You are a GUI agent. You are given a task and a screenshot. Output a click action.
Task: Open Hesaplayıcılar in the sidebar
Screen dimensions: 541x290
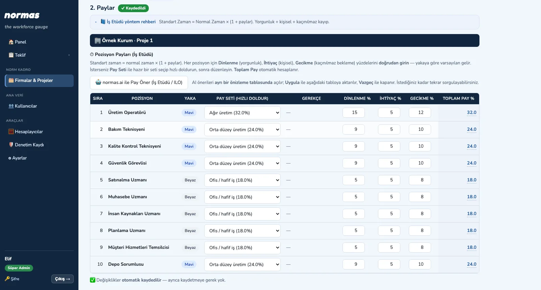[x=39, y=132]
